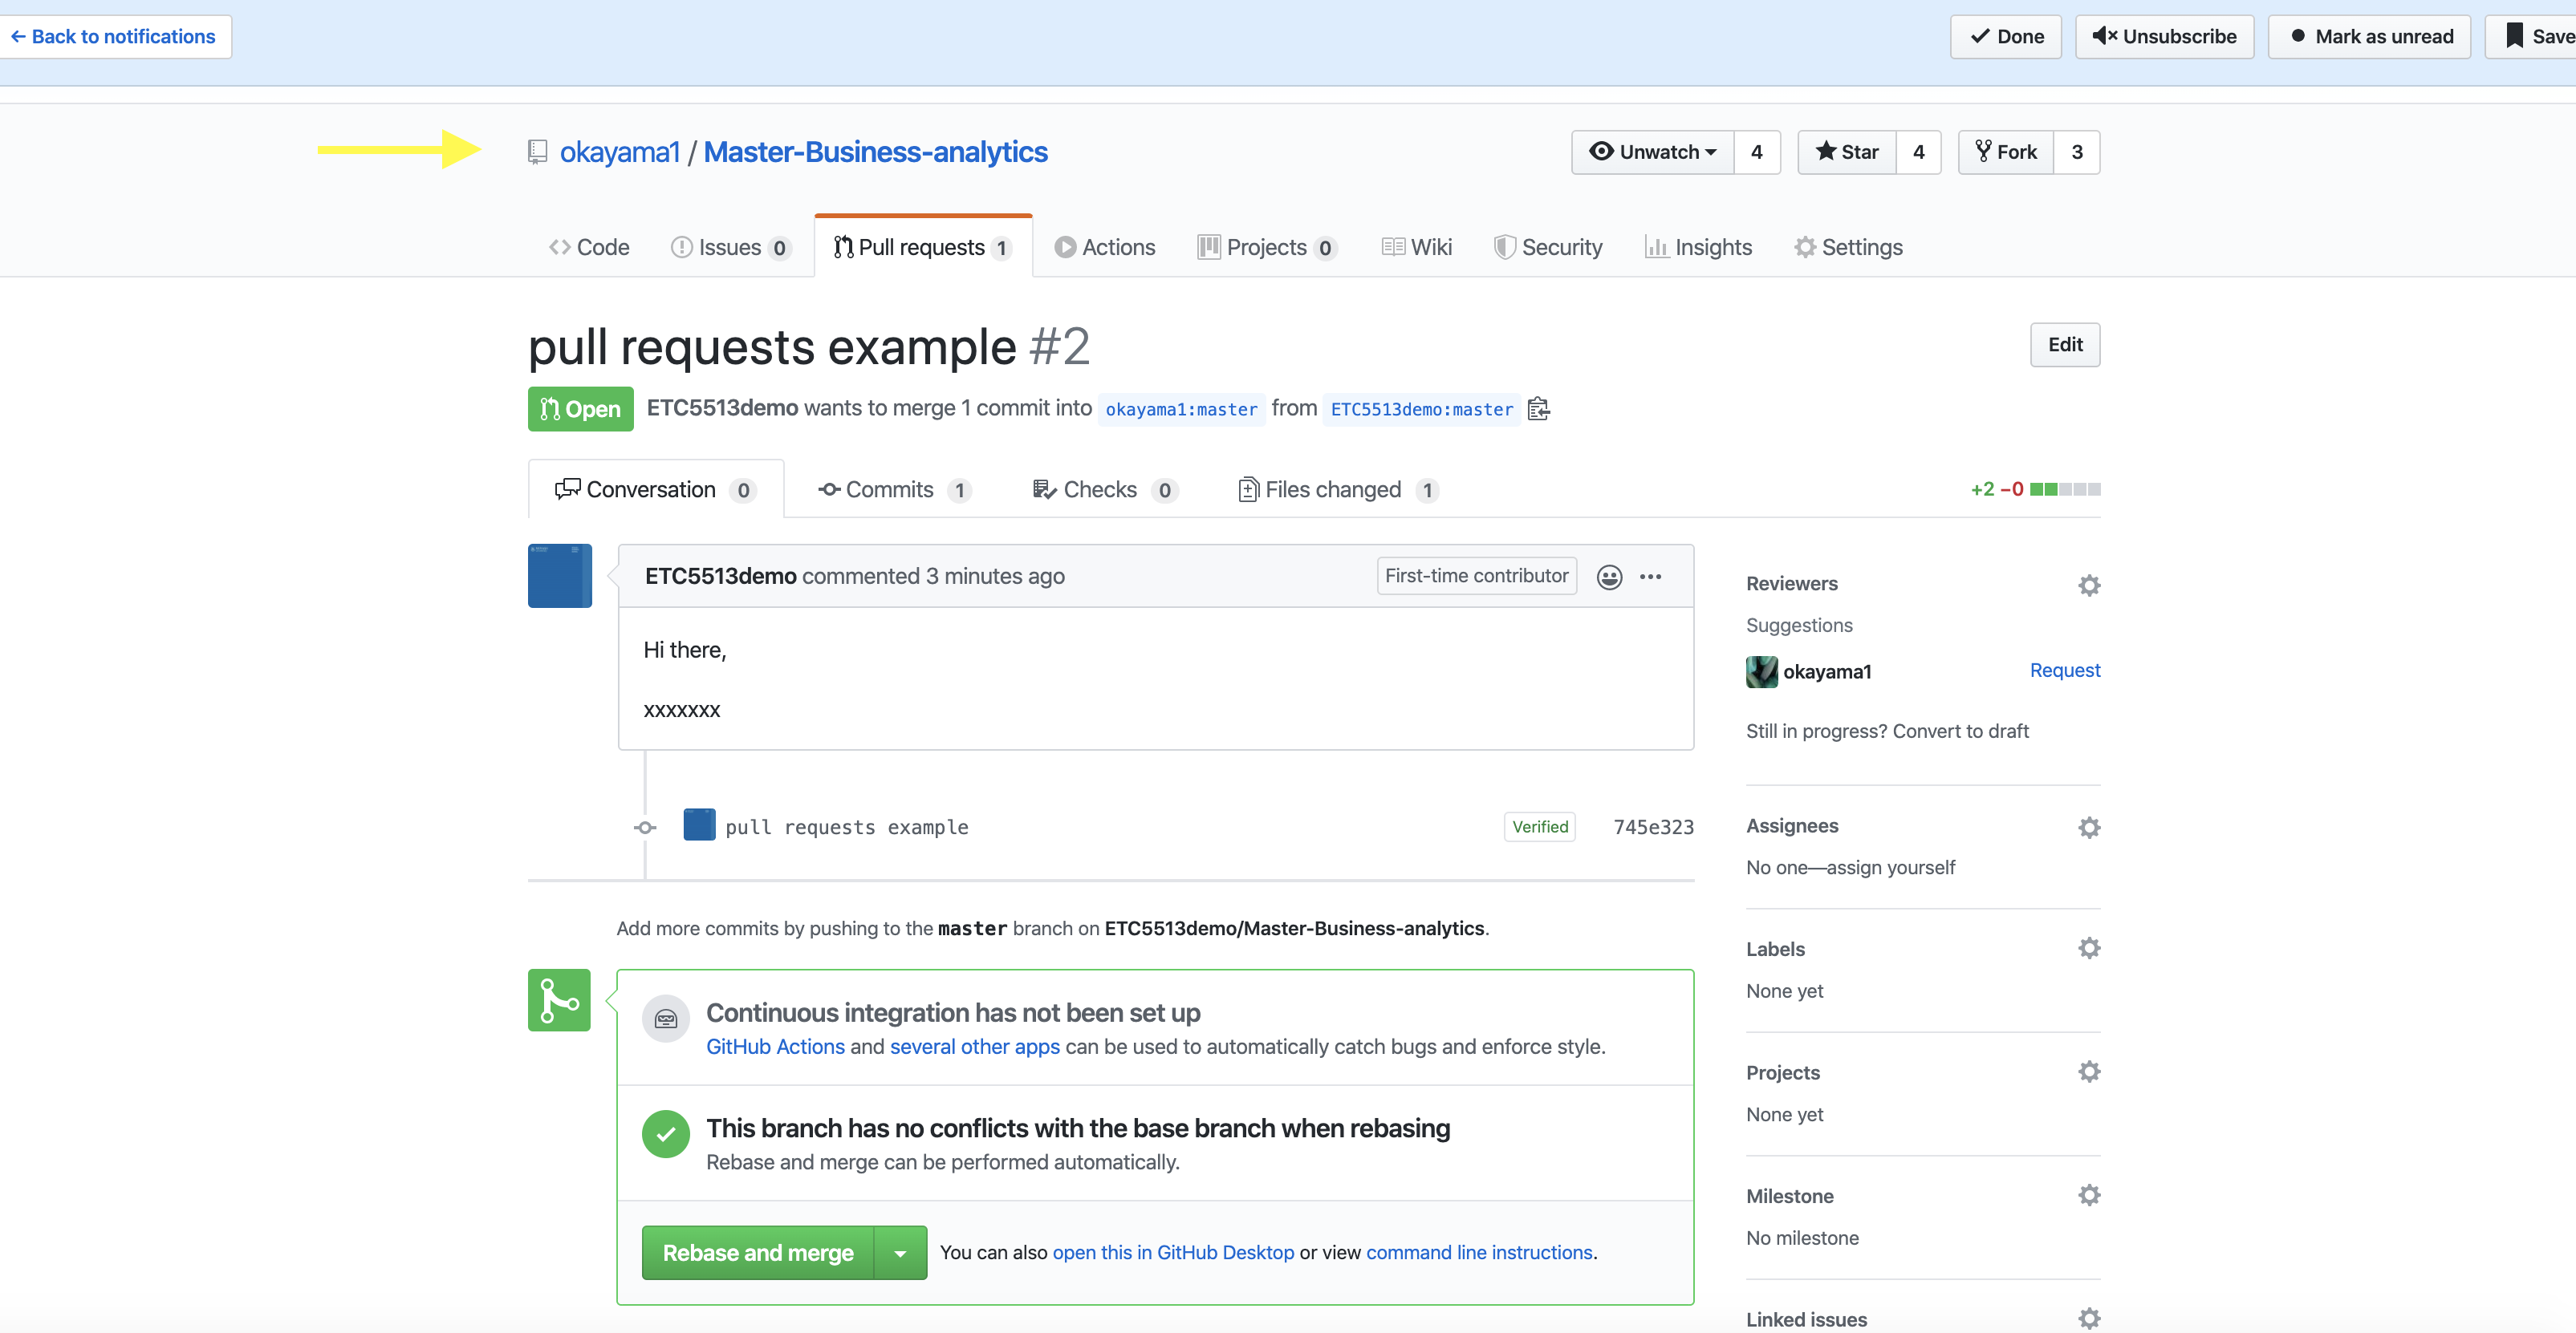
Task: Click the Labels gear icon
Action: click(2088, 947)
